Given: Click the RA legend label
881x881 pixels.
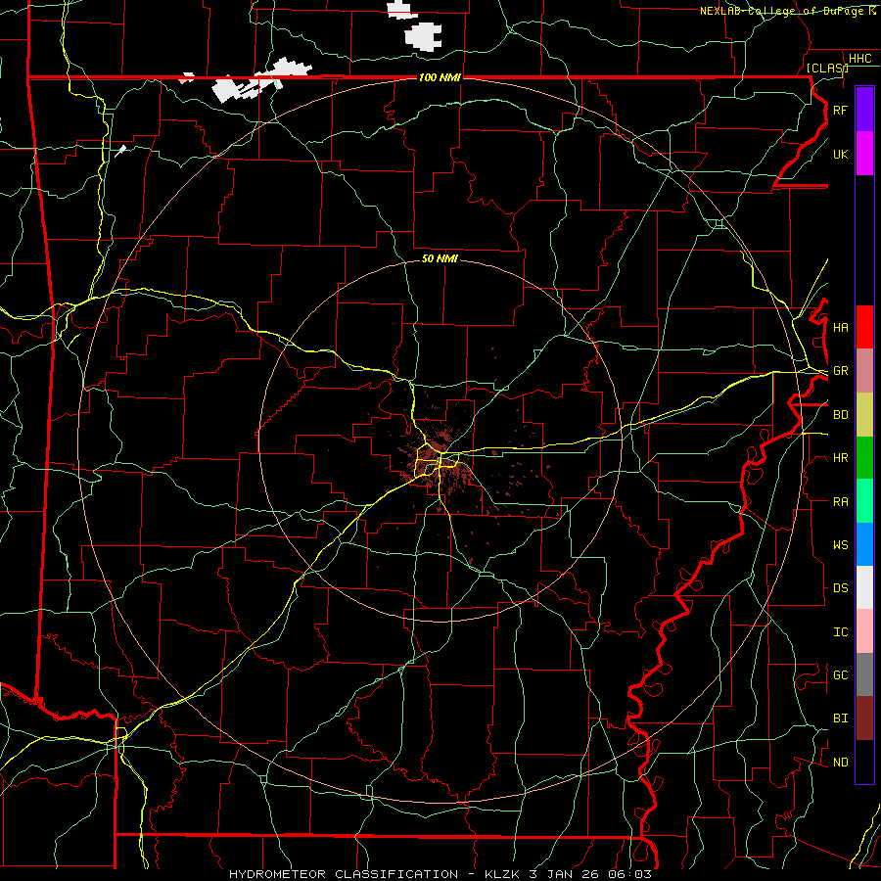Looking at the screenshot, I should (840, 502).
